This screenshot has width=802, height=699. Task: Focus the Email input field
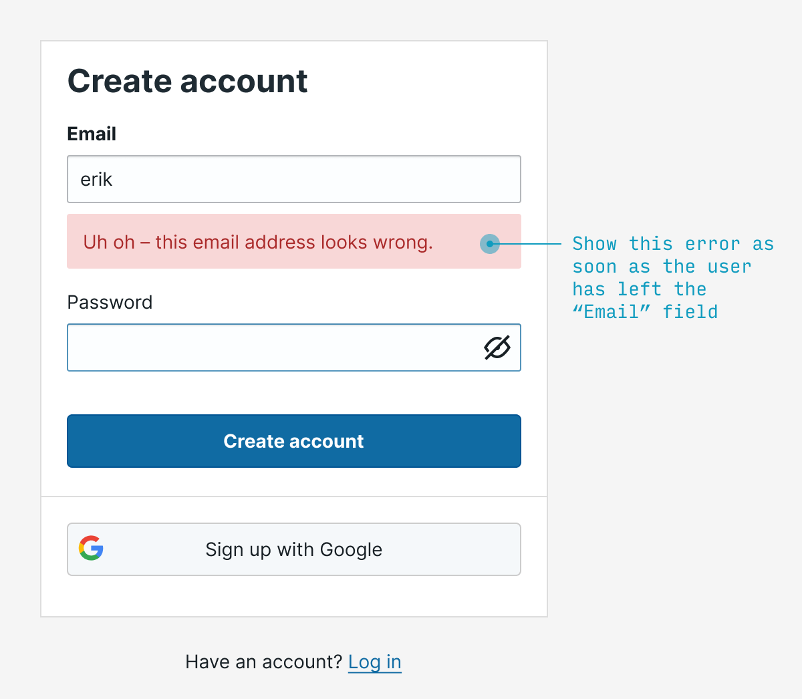coord(294,179)
